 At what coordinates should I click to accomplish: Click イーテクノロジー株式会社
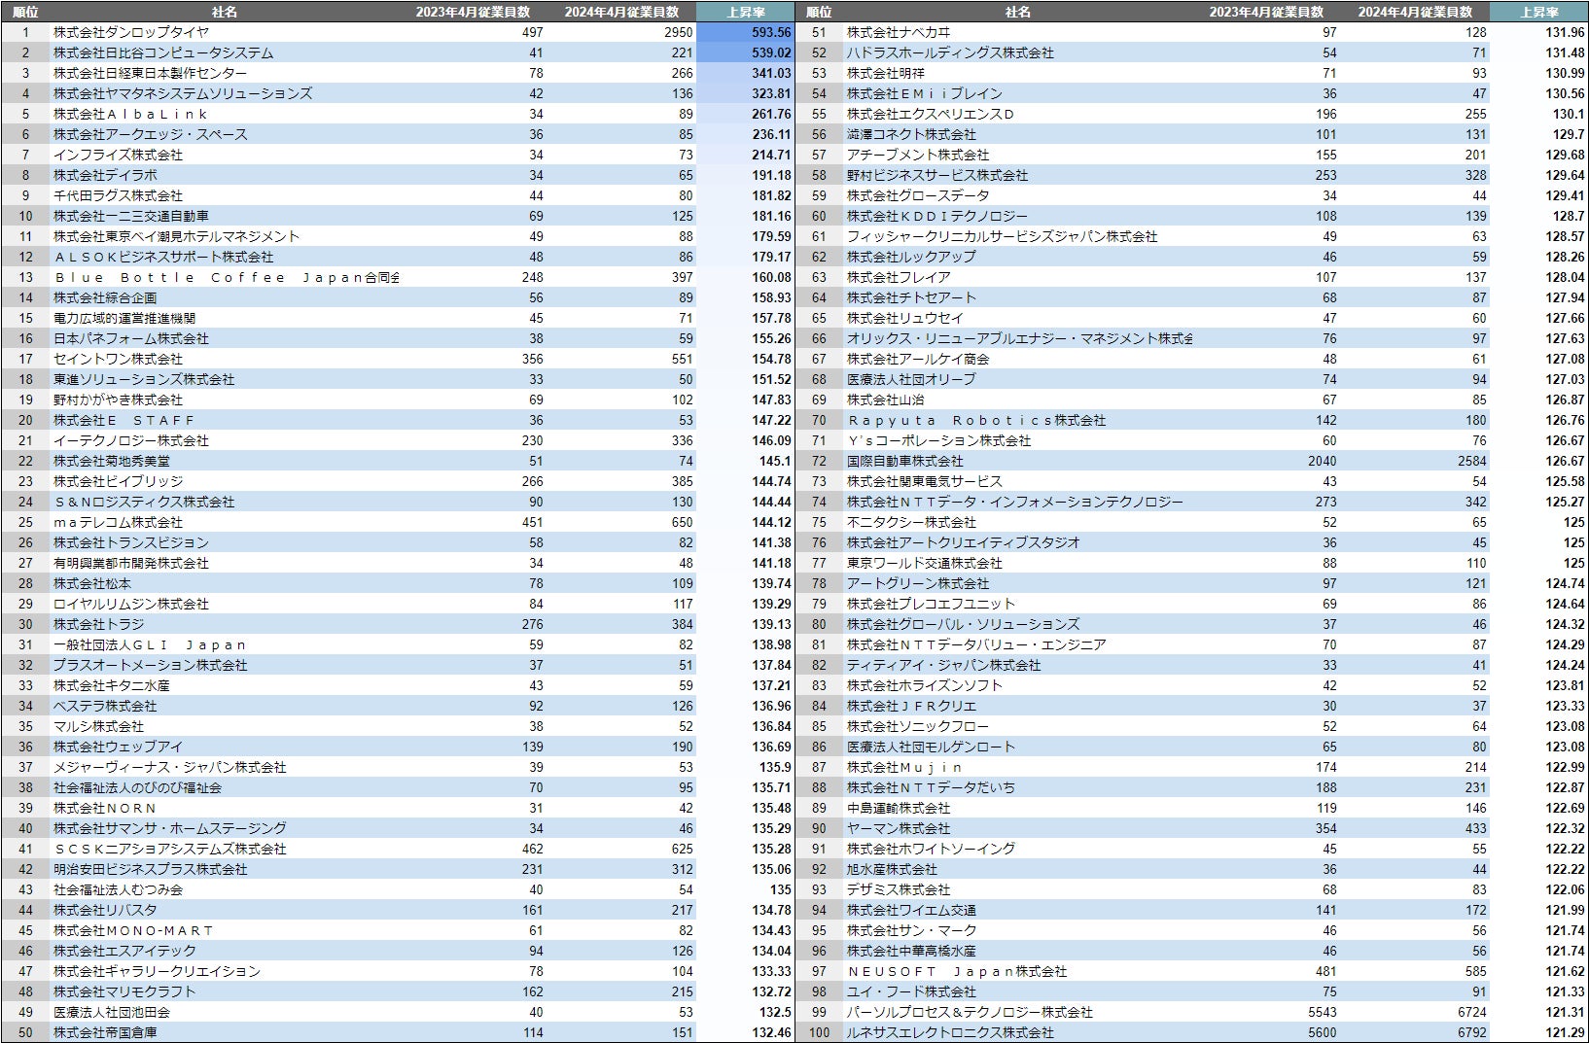(x=131, y=440)
